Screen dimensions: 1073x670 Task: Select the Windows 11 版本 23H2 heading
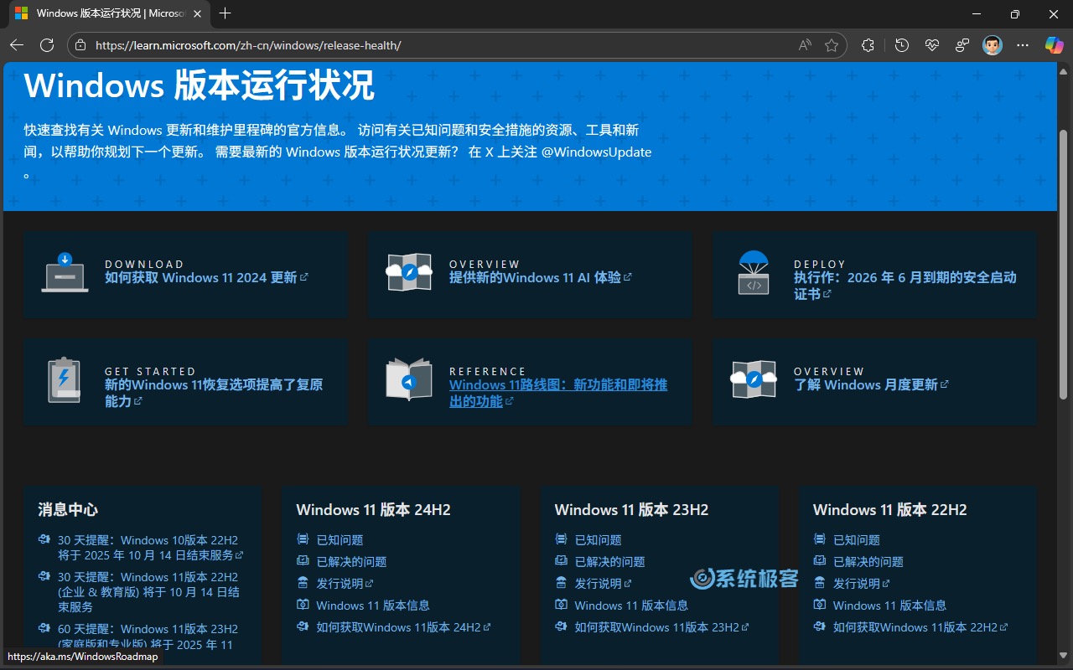coord(631,509)
